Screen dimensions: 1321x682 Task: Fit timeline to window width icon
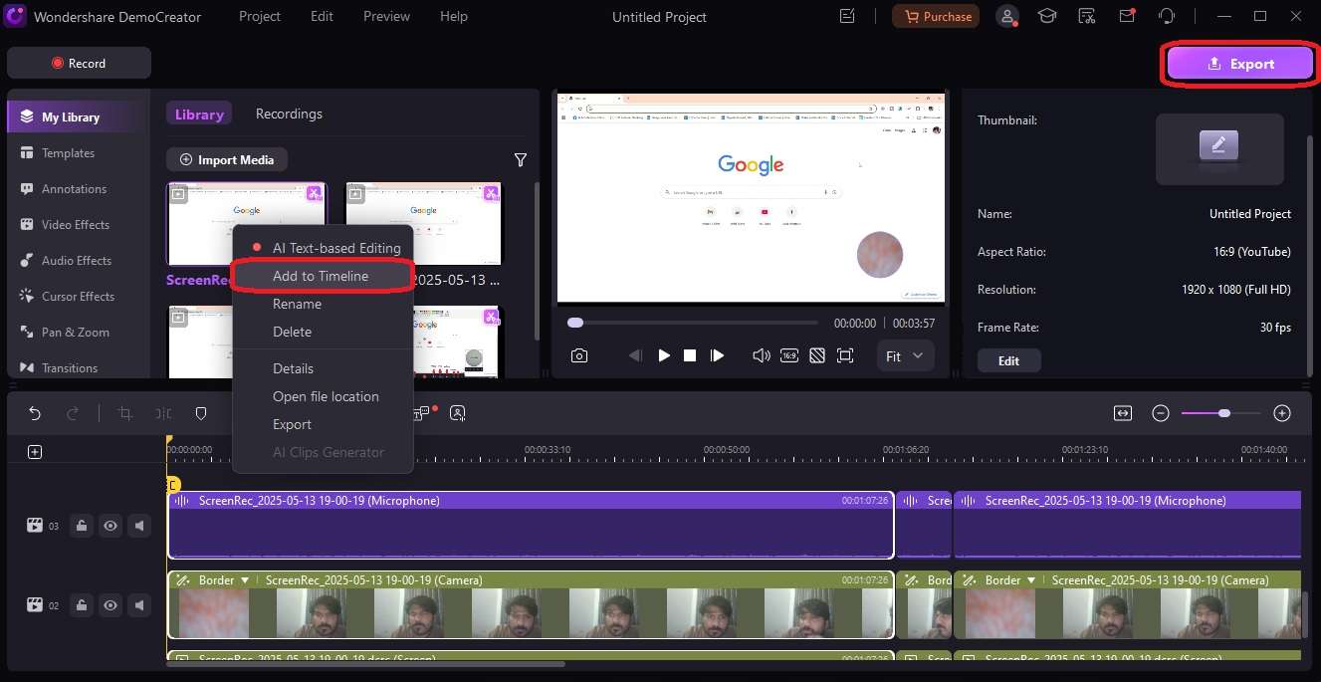coord(1123,413)
